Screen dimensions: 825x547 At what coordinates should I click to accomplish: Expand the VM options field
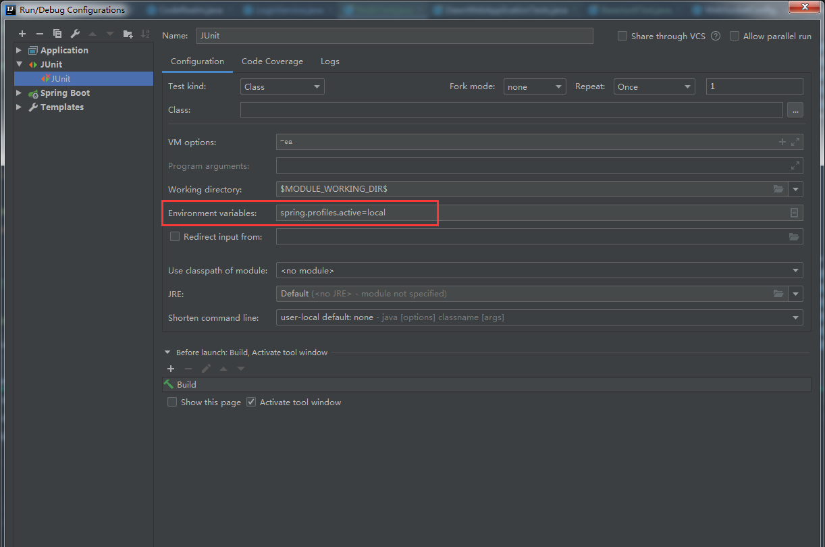point(795,142)
